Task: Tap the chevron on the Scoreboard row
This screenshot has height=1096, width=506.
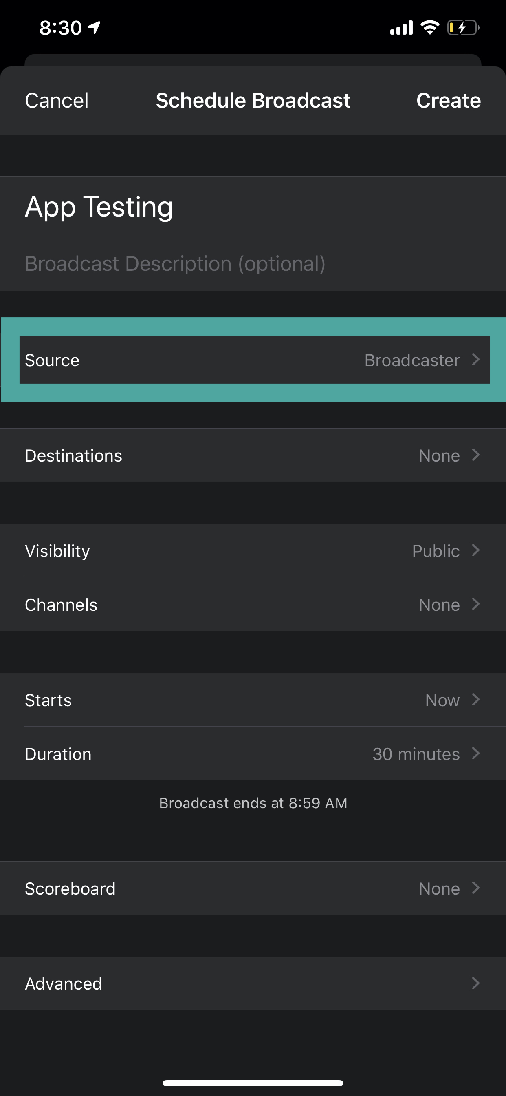Action: (476, 888)
